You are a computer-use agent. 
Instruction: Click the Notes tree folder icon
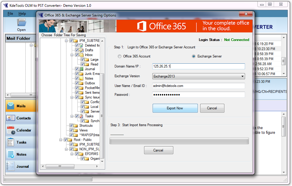(81, 78)
